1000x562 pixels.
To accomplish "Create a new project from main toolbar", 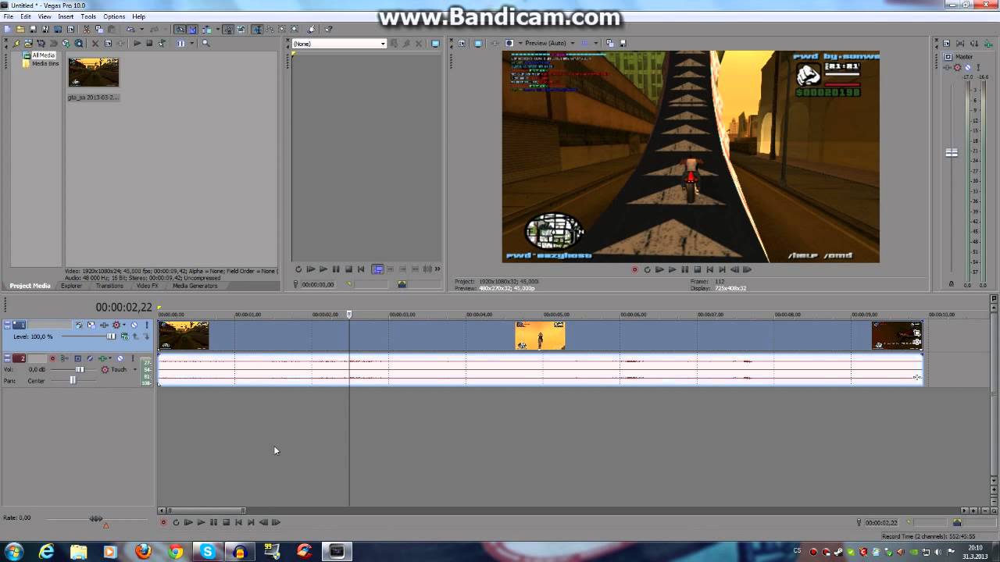I will [7, 29].
